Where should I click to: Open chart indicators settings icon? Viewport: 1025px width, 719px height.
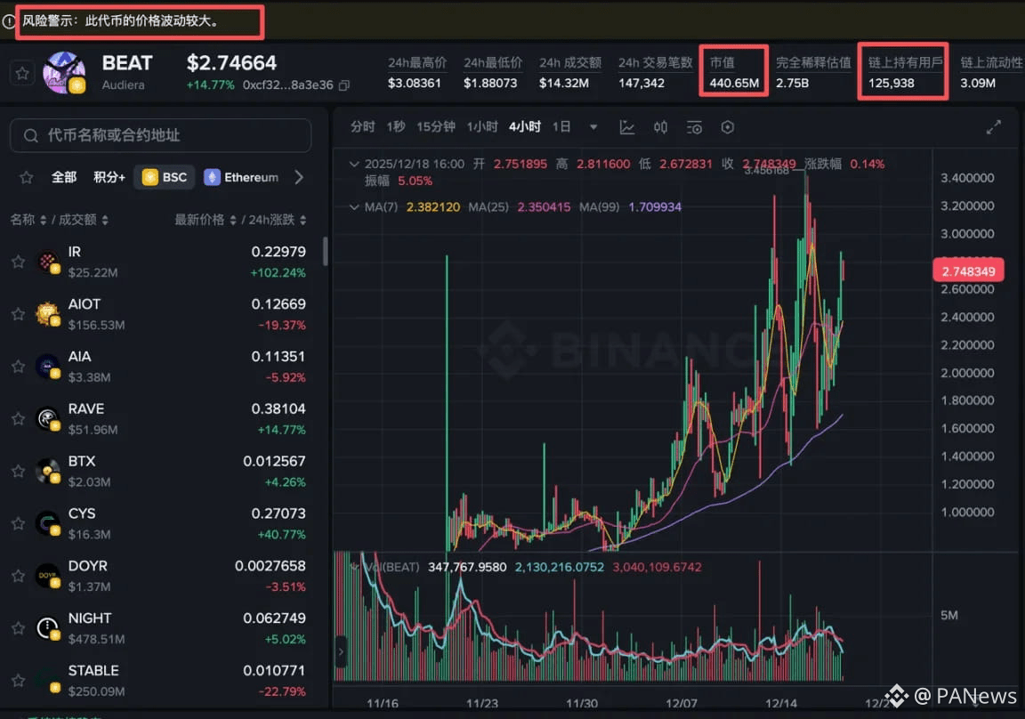click(x=694, y=127)
